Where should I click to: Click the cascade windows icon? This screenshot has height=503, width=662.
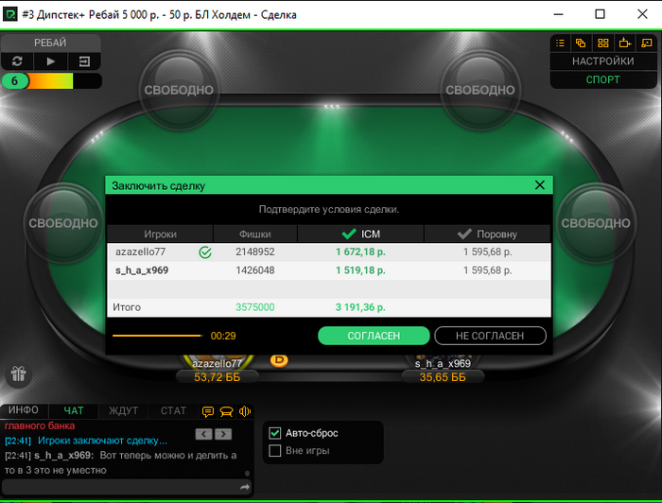pyautogui.click(x=581, y=43)
